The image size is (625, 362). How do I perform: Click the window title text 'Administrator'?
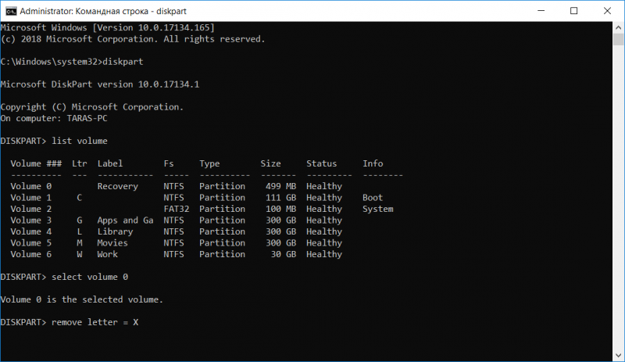click(x=46, y=11)
